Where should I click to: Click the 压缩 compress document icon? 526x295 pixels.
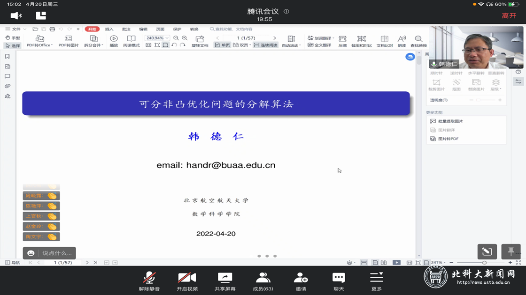(x=342, y=40)
